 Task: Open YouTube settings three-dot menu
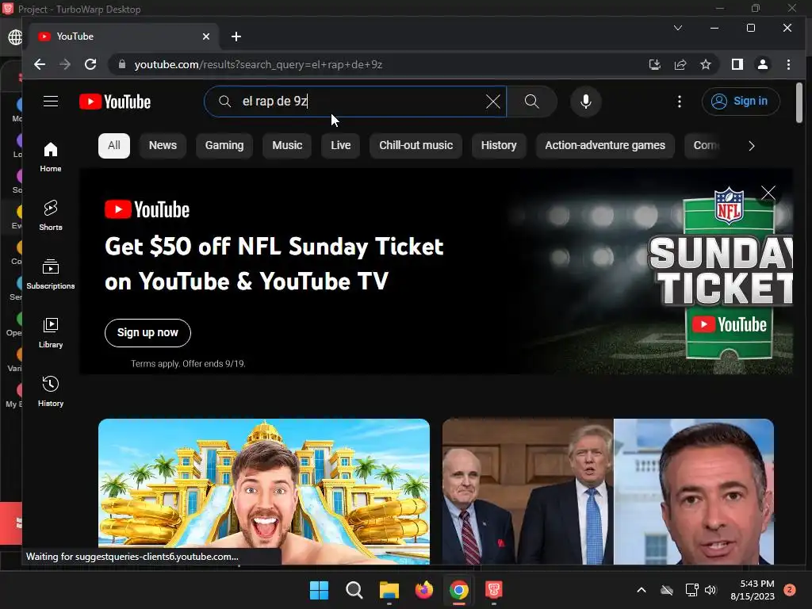pos(680,101)
